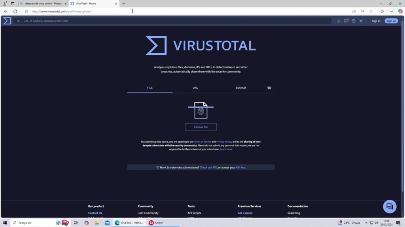Add page to favorites star icon

tap(371, 11)
